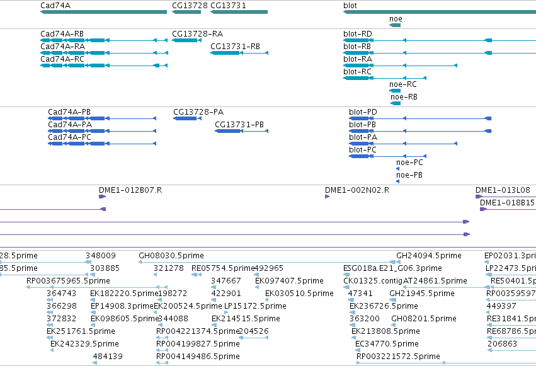Image resolution: width=536 pixels, height=366 pixels.
Task: Click the EK214515.5prime EST label
Action: click(246, 319)
